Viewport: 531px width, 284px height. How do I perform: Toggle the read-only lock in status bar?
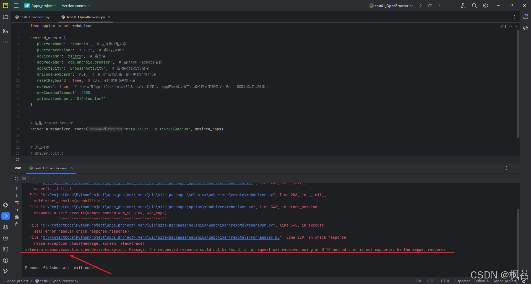pyautogui.click(x=524, y=281)
